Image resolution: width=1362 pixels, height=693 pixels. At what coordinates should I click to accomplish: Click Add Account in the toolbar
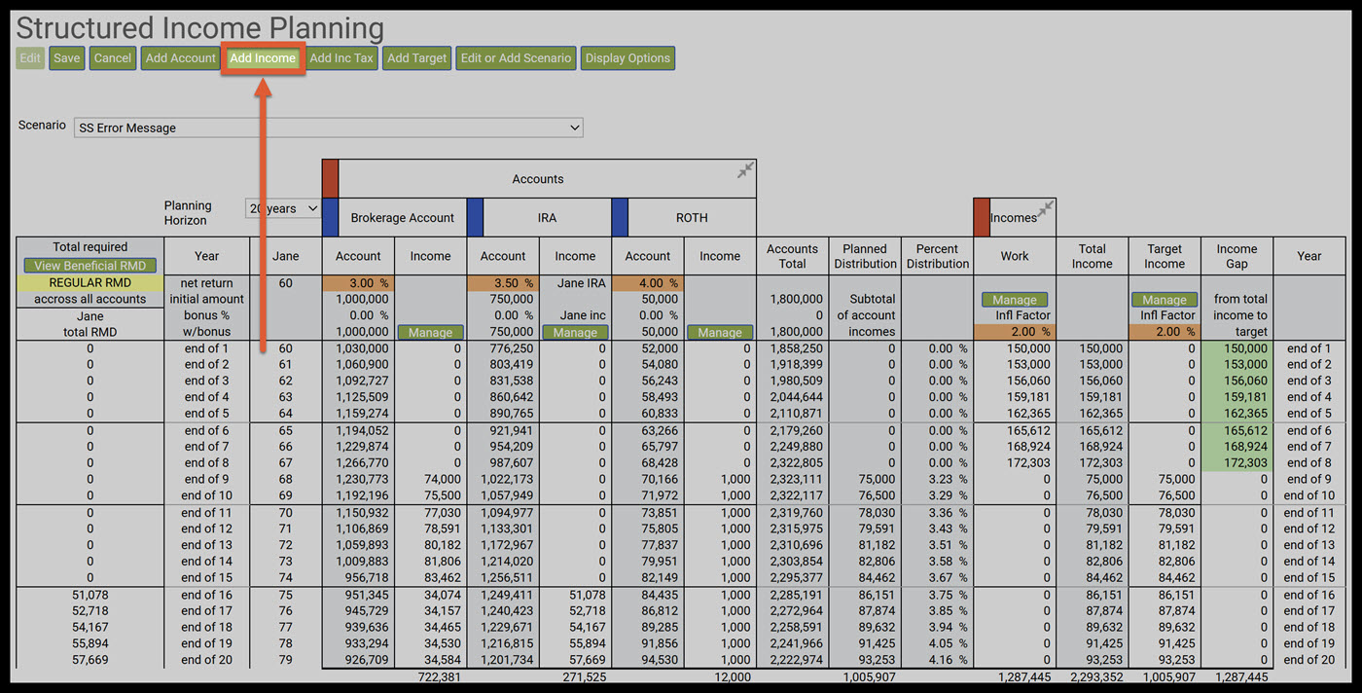click(x=180, y=58)
